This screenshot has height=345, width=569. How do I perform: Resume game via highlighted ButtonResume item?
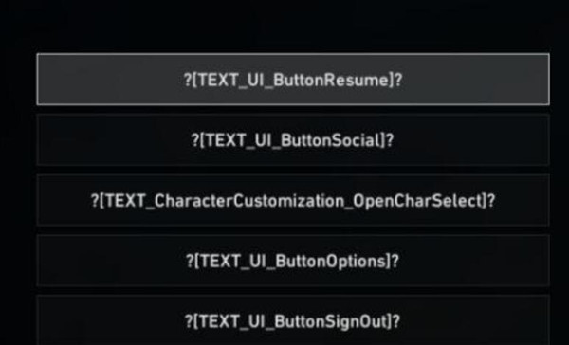point(293,80)
